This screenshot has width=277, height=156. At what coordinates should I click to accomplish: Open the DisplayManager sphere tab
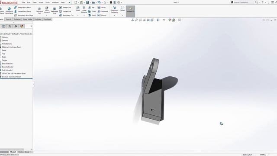tap(22, 26)
